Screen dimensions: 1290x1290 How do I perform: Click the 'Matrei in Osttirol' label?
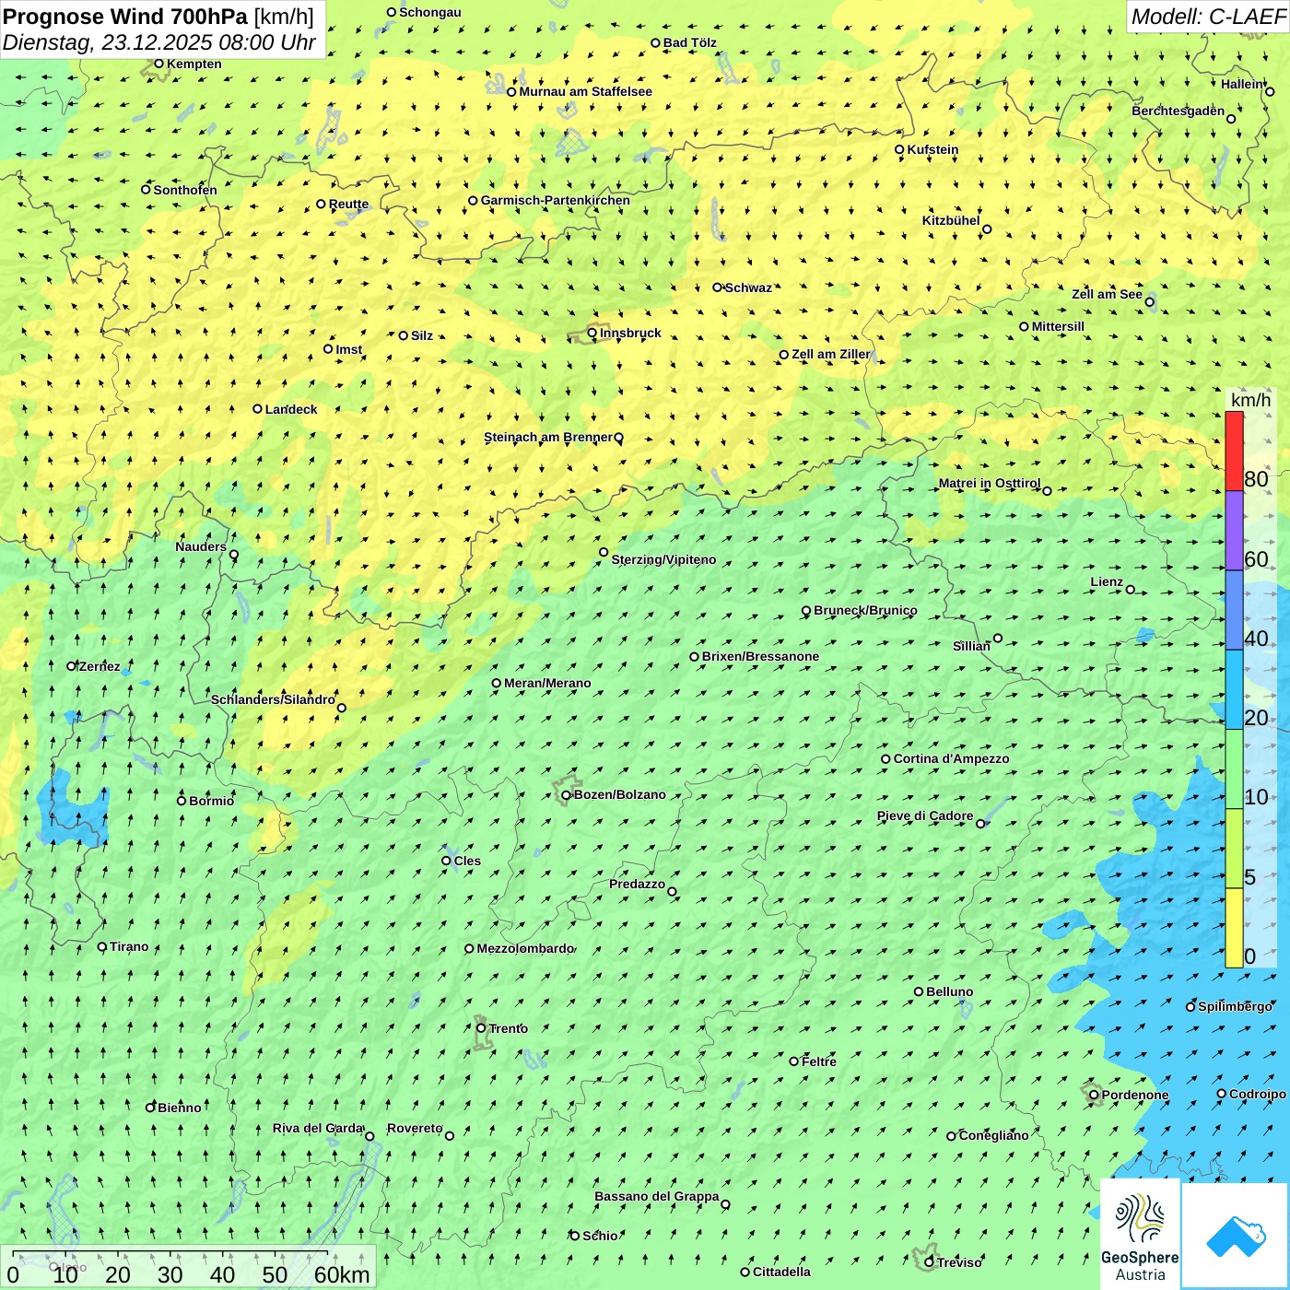click(990, 484)
